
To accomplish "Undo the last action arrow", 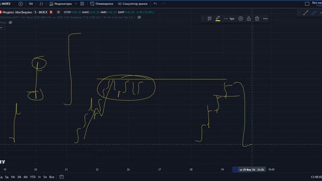I will coord(155,4).
